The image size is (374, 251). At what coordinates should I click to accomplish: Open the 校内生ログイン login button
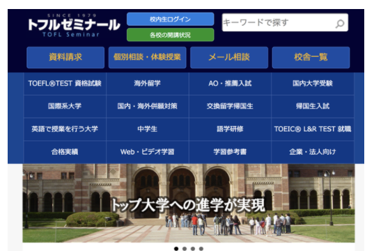tap(171, 19)
